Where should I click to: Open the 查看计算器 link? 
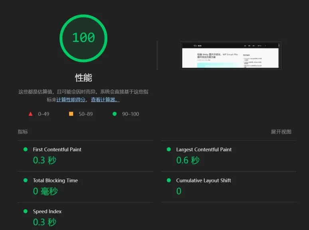(x=105, y=100)
